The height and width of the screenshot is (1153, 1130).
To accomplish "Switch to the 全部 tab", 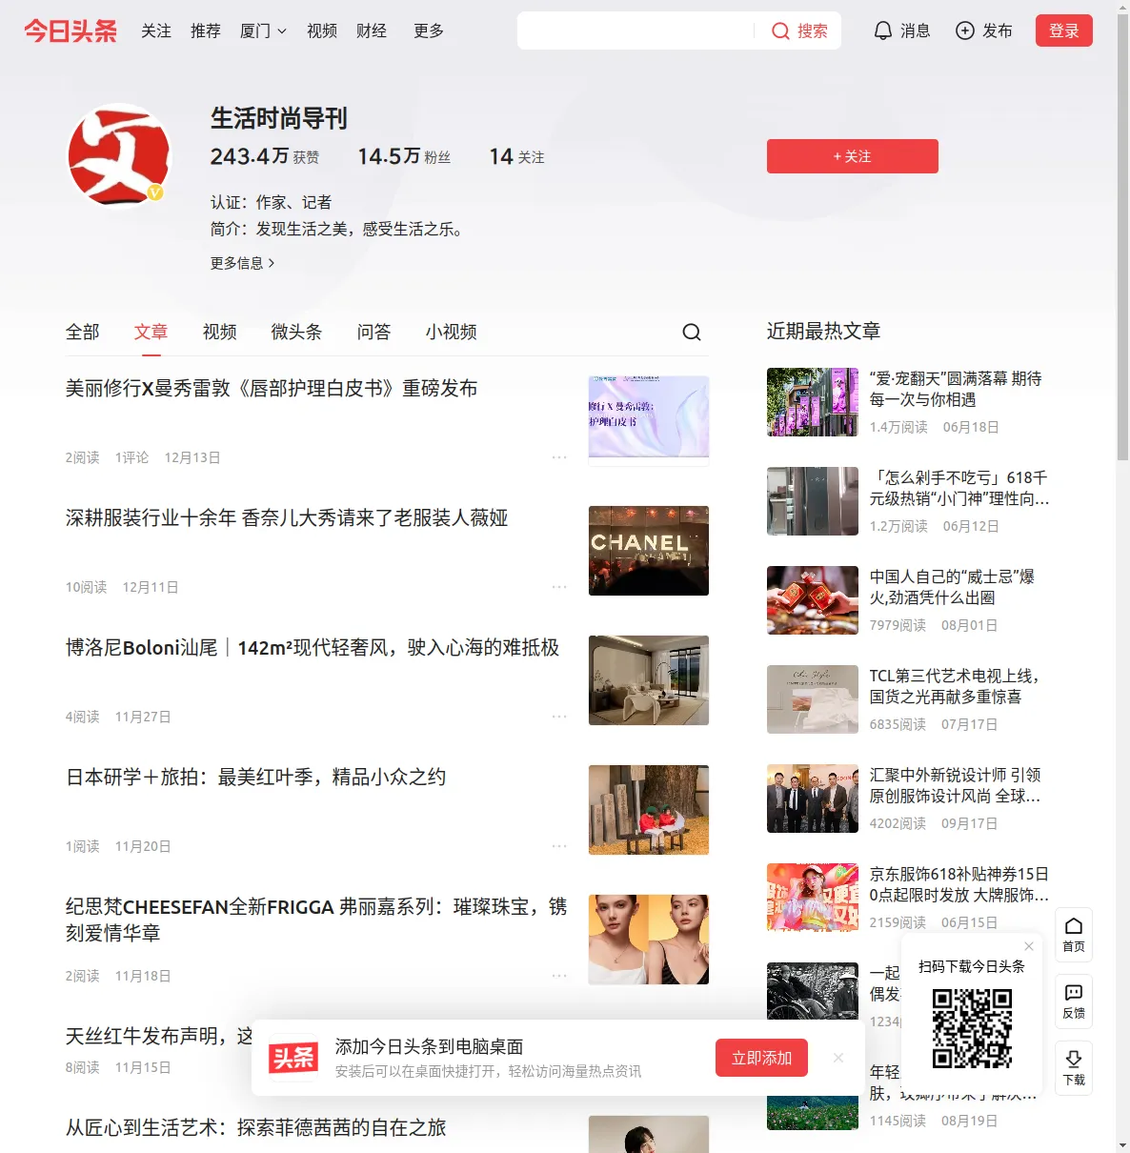I will [83, 332].
